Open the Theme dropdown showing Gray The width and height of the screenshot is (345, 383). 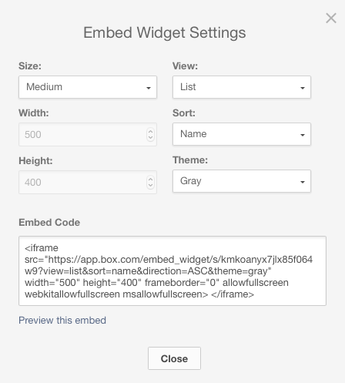tap(242, 181)
